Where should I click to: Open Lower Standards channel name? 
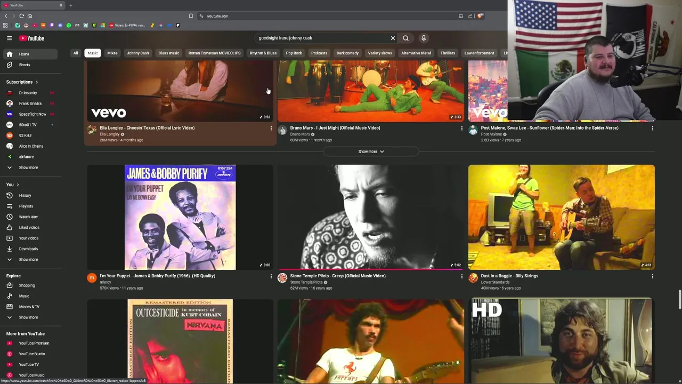pos(495,282)
